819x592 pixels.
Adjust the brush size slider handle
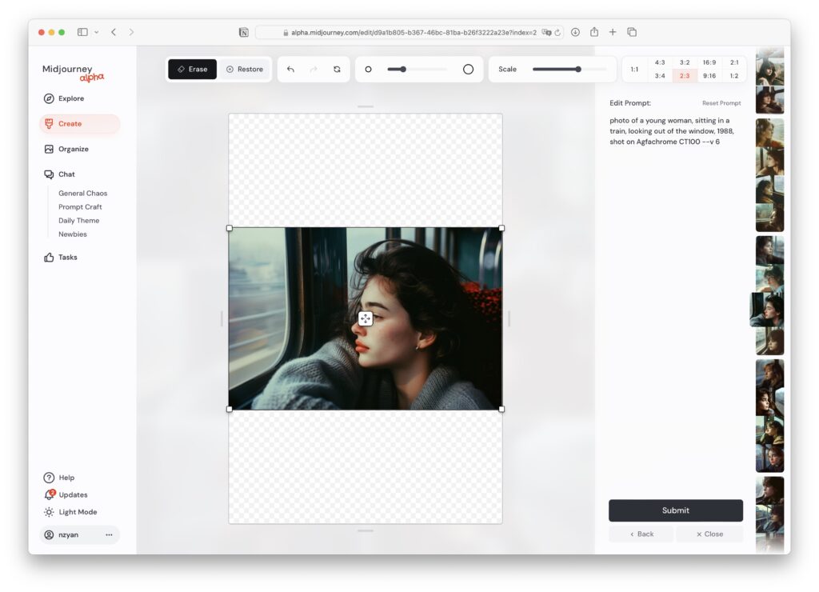tap(403, 69)
